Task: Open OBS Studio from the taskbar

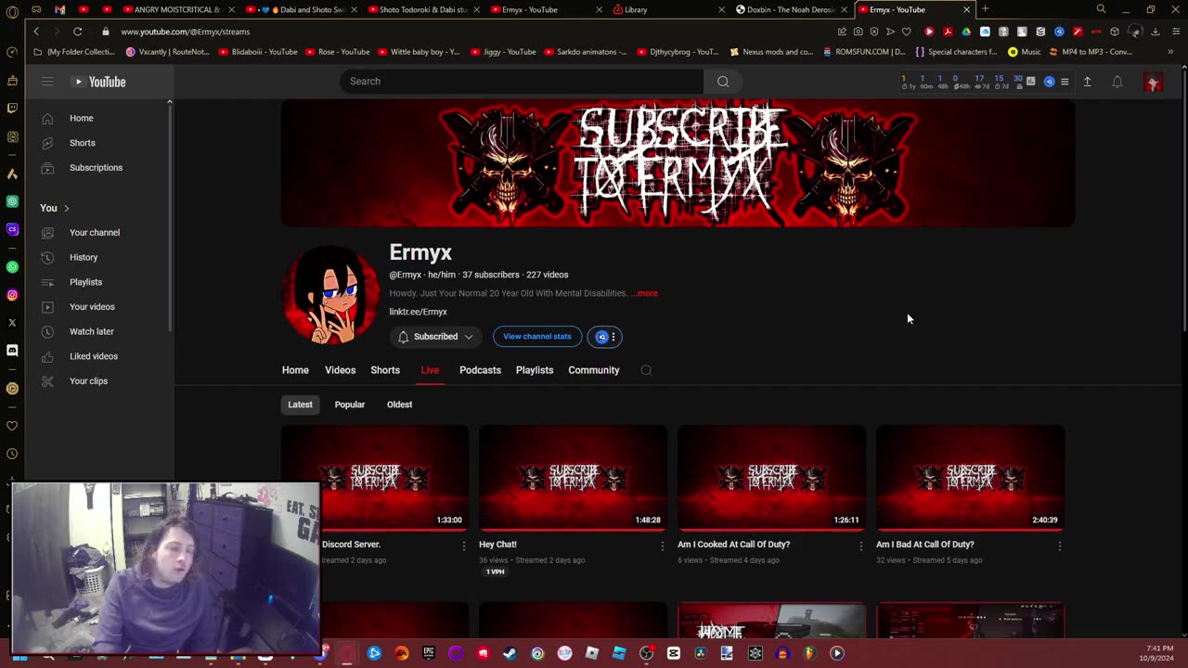Action: 646,653
